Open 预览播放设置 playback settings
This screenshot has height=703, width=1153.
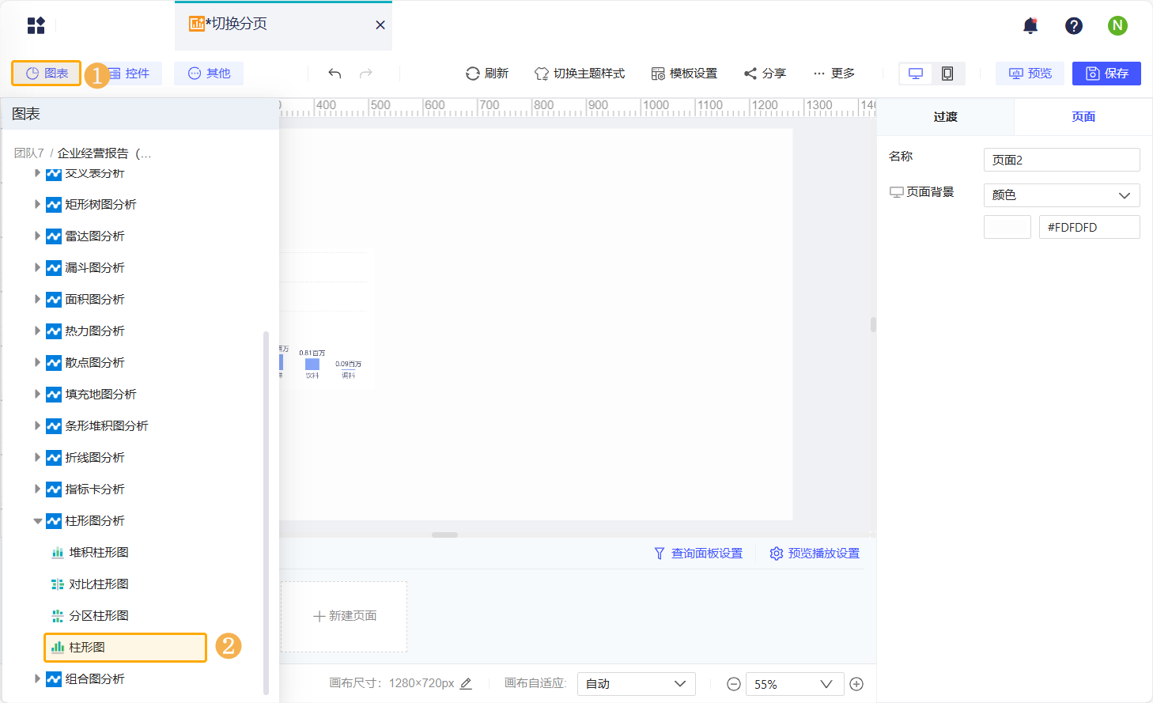pos(815,554)
